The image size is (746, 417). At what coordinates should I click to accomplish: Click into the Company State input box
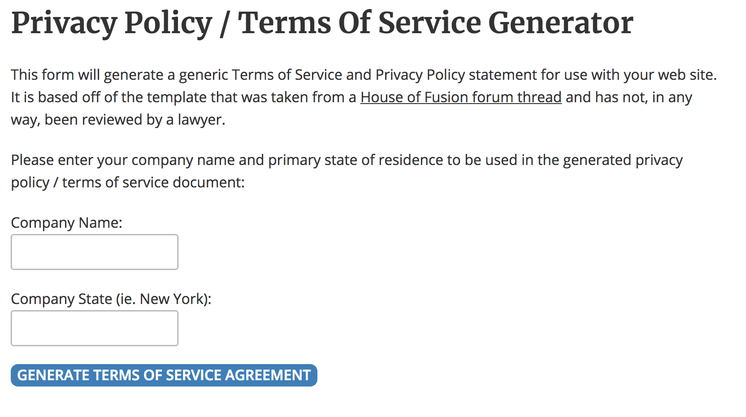pyautogui.click(x=95, y=328)
